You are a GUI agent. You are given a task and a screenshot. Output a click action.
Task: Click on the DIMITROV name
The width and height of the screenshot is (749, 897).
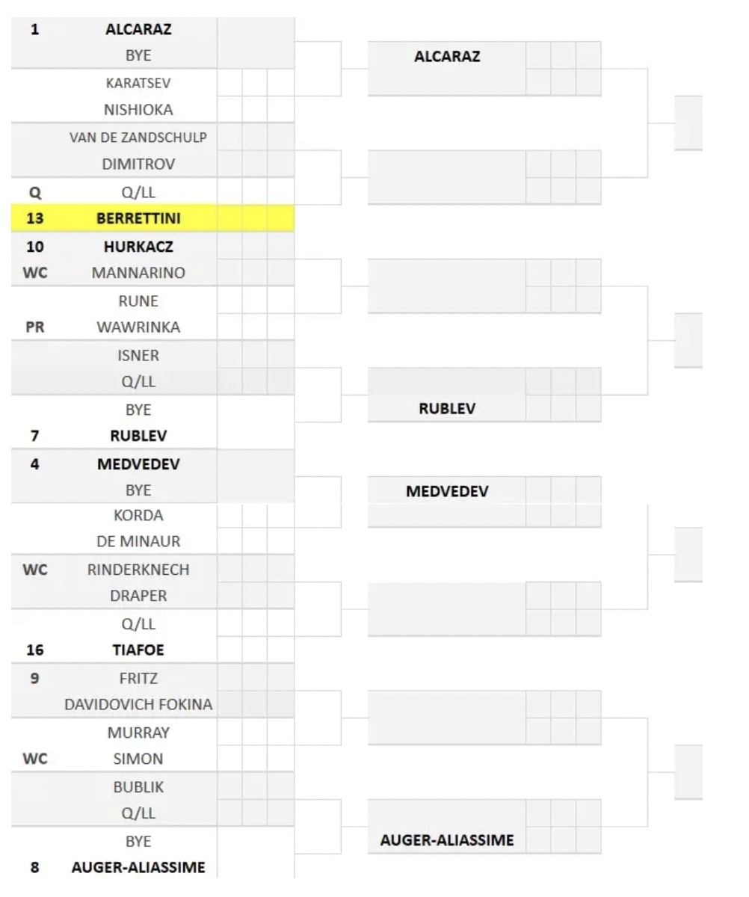click(138, 164)
